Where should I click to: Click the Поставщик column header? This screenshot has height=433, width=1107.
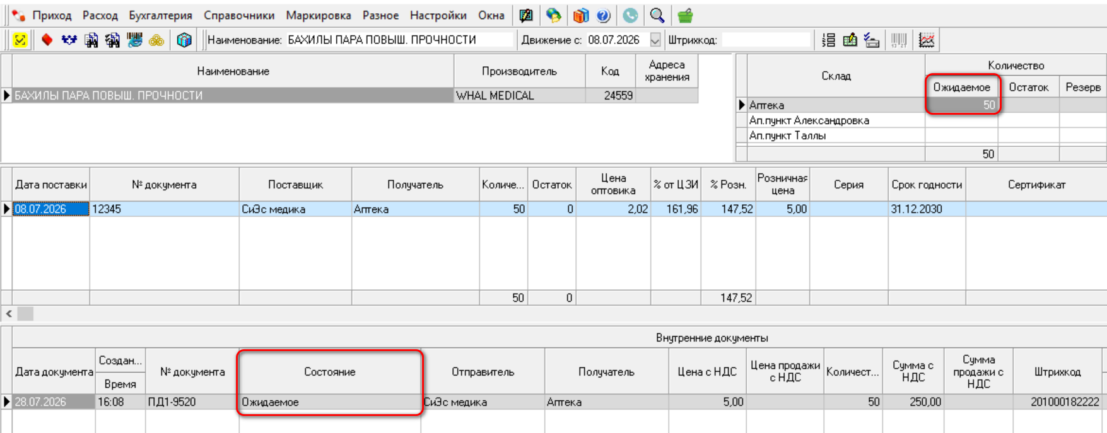[x=295, y=185]
